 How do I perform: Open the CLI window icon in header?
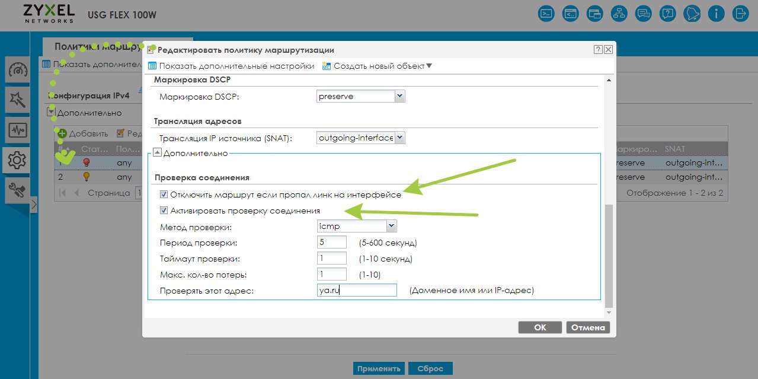pos(571,12)
